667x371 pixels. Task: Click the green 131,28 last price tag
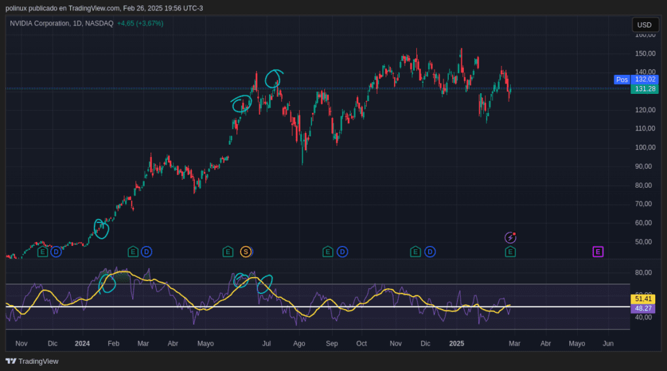(x=645, y=89)
